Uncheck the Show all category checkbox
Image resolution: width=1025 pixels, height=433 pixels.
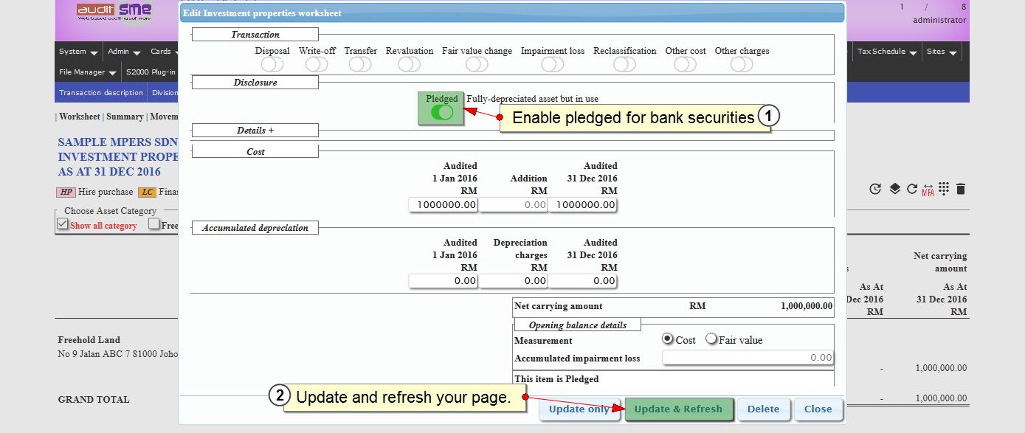point(63,224)
